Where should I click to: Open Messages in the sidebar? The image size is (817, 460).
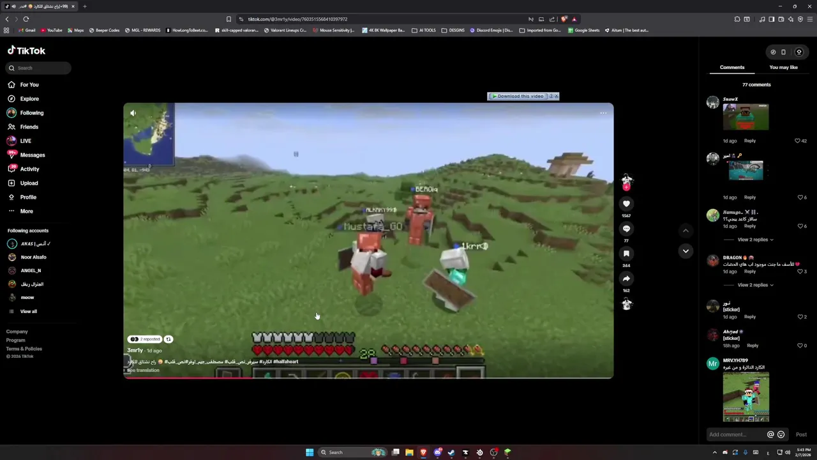(x=33, y=155)
